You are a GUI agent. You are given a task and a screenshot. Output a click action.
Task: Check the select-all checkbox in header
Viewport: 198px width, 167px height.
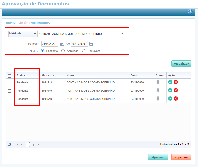click(x=10, y=76)
